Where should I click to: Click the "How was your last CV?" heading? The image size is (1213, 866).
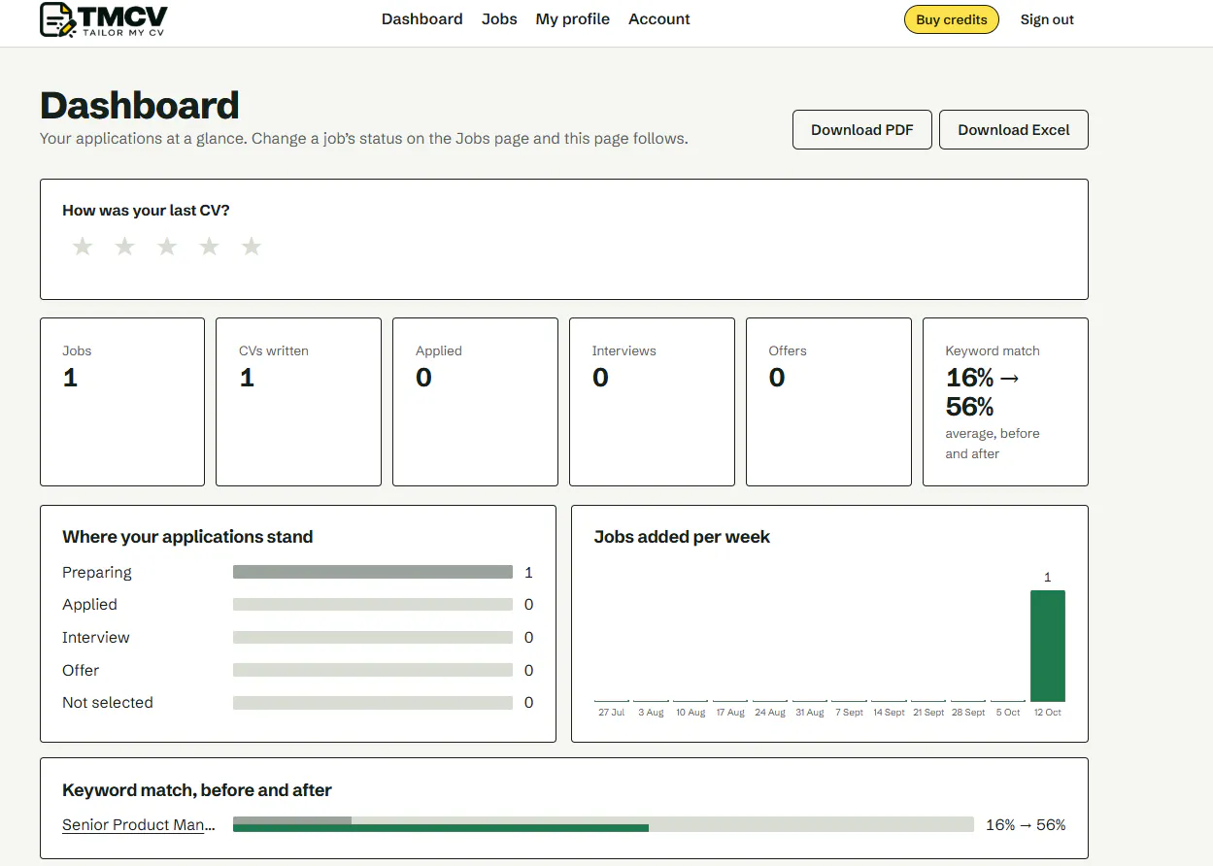[146, 211]
